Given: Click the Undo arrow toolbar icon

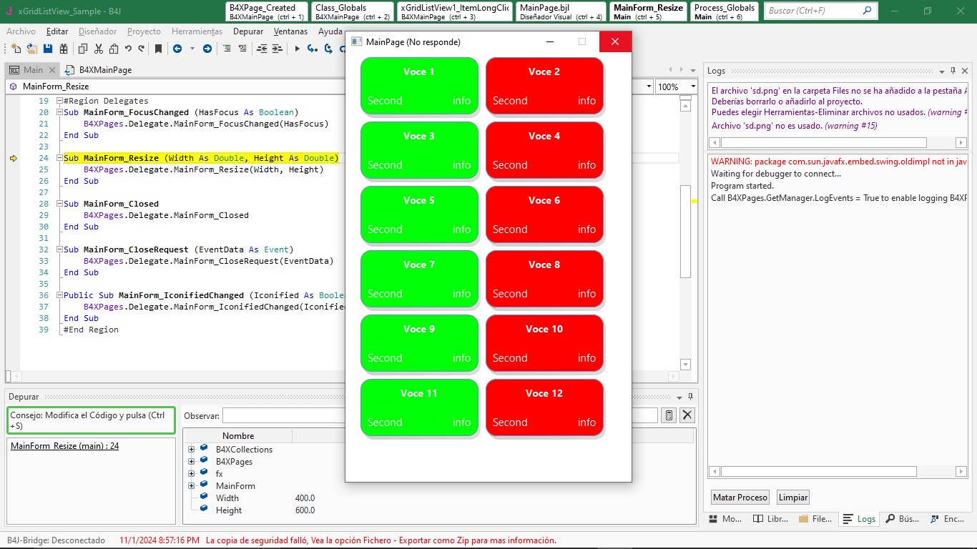Looking at the screenshot, I should [x=128, y=49].
